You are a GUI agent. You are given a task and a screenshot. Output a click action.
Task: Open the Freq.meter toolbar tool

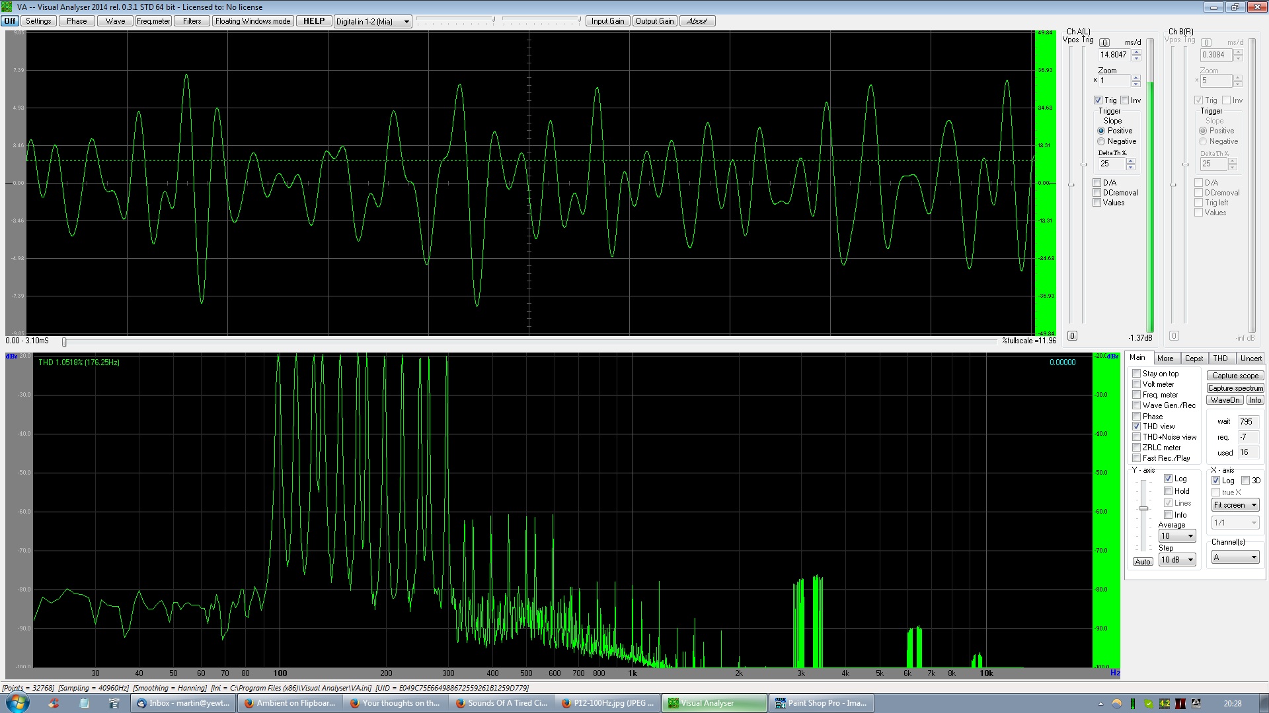(x=153, y=21)
